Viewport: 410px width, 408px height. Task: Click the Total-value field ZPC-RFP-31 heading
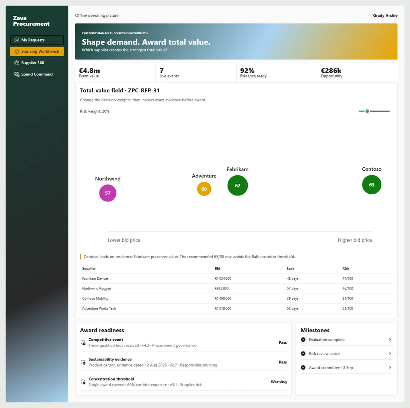point(120,90)
